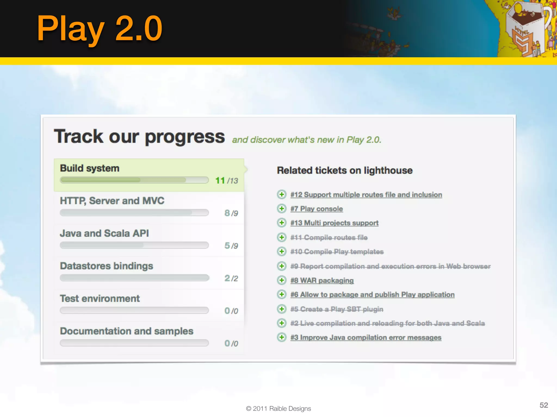
Task: Click the Datastores bindings progress bar
Action: (x=134, y=278)
